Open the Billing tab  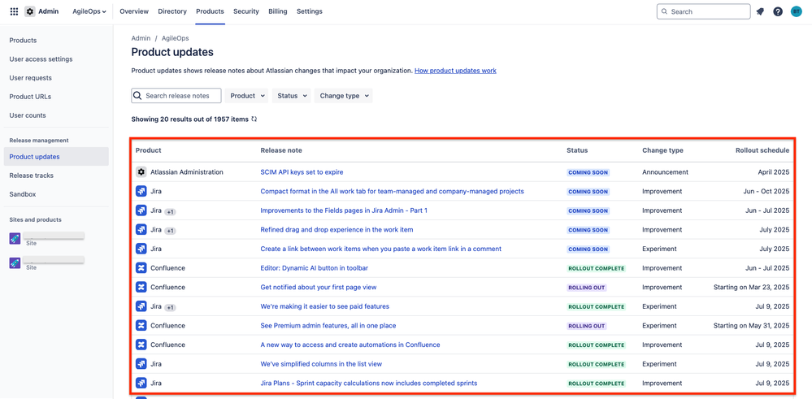click(x=277, y=11)
